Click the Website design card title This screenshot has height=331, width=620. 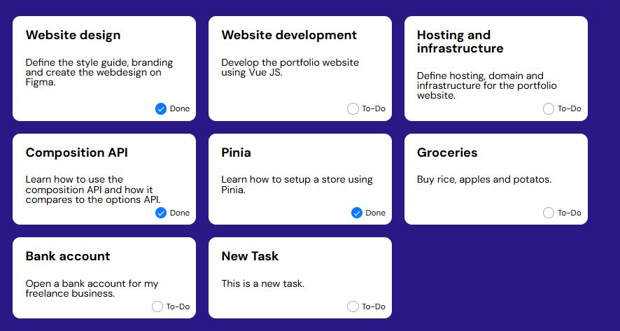point(73,35)
